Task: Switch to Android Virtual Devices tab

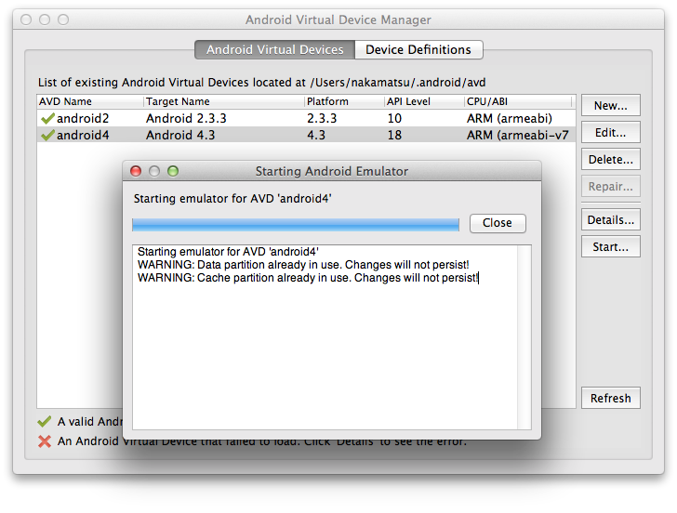Action: tap(274, 49)
